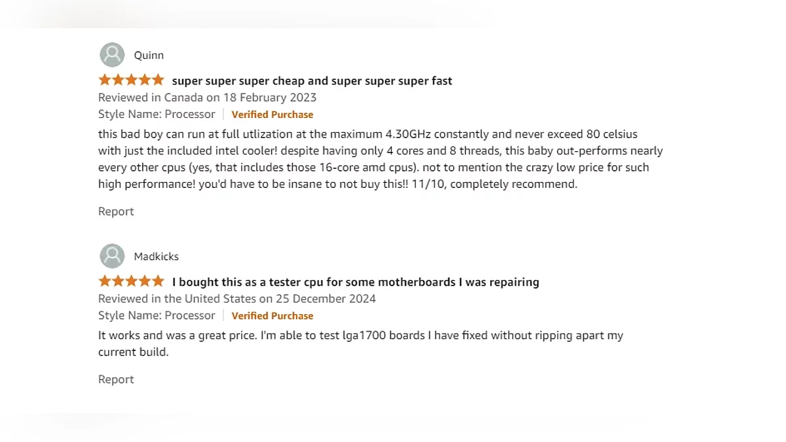Screen dimensions: 786x442
Task: Report Quinn's review
Action: (116, 212)
